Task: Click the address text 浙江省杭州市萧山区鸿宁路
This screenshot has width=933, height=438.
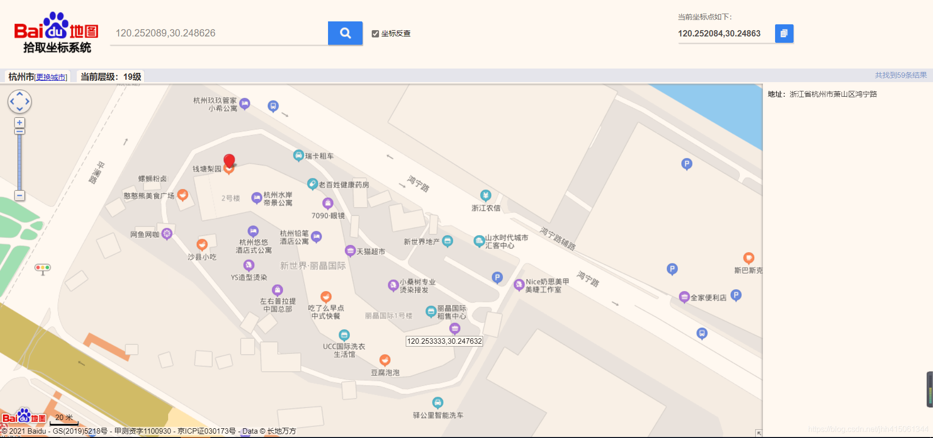Action: [833, 94]
